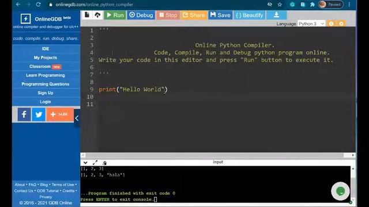Run the program
This screenshot has width=369, height=207.
115,15
